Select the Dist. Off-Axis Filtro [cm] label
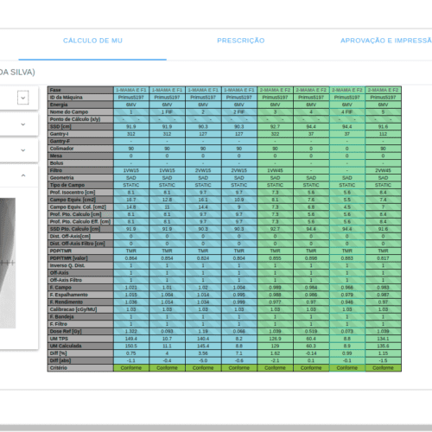The width and height of the screenshot is (432, 432). [x=80, y=244]
